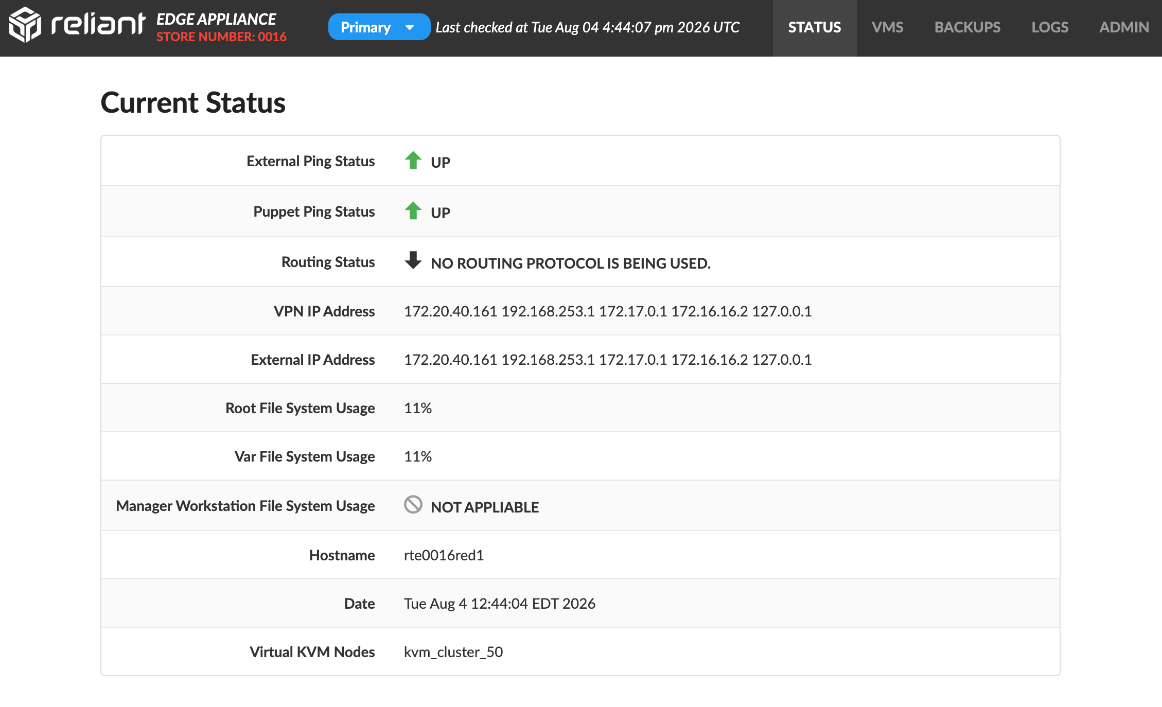Screen dimensions: 1162x707
Task: Click the green up arrow for External Ping Status
Action: click(413, 161)
